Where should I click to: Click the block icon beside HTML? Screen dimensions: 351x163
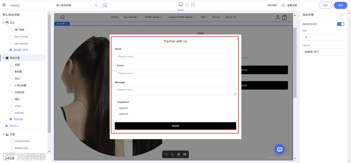coord(12,106)
